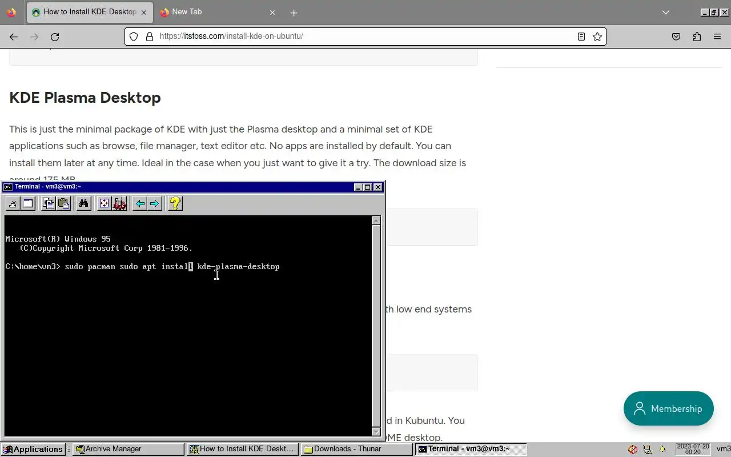Go to previous terminal tab arrow

pyautogui.click(x=139, y=203)
